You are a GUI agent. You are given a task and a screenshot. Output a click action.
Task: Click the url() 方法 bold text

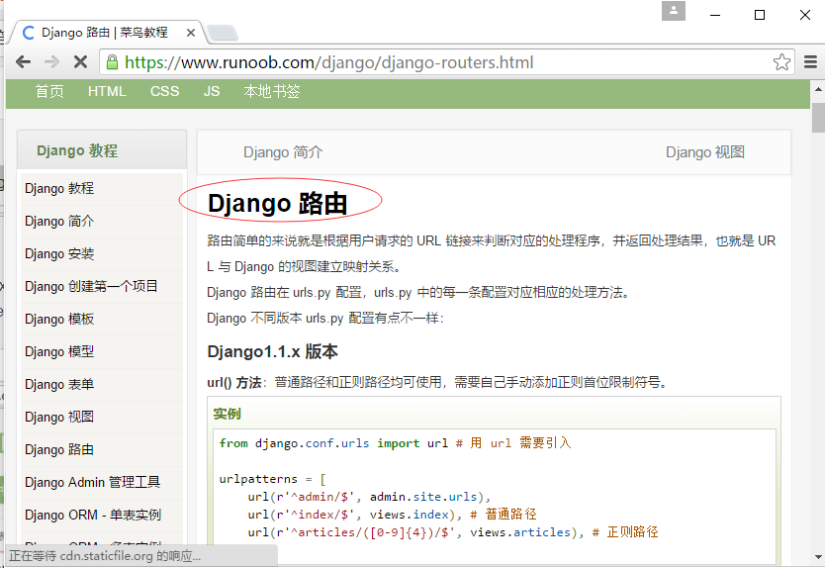point(234,382)
